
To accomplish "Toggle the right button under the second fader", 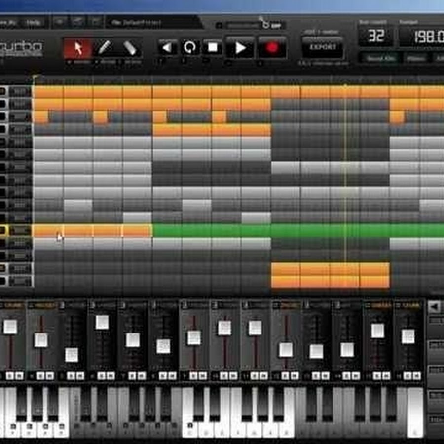I will pos(49,376).
